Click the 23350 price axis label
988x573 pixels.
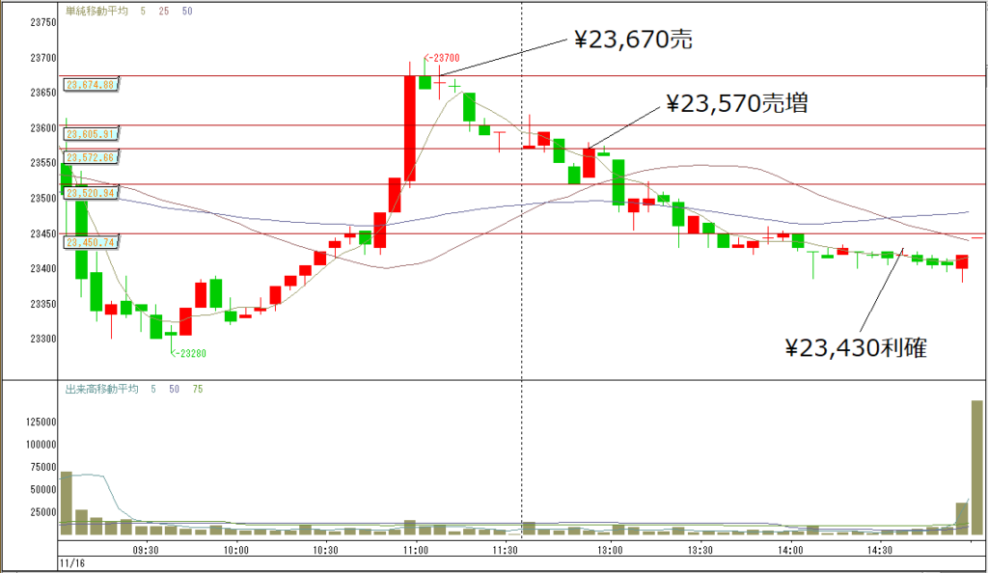pos(43,304)
